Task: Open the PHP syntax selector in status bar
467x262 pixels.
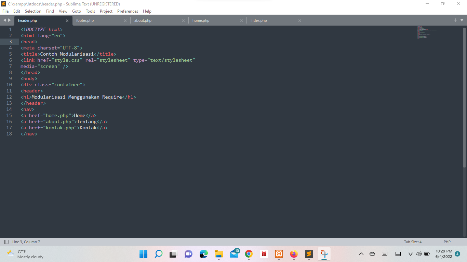Action: 447,242
